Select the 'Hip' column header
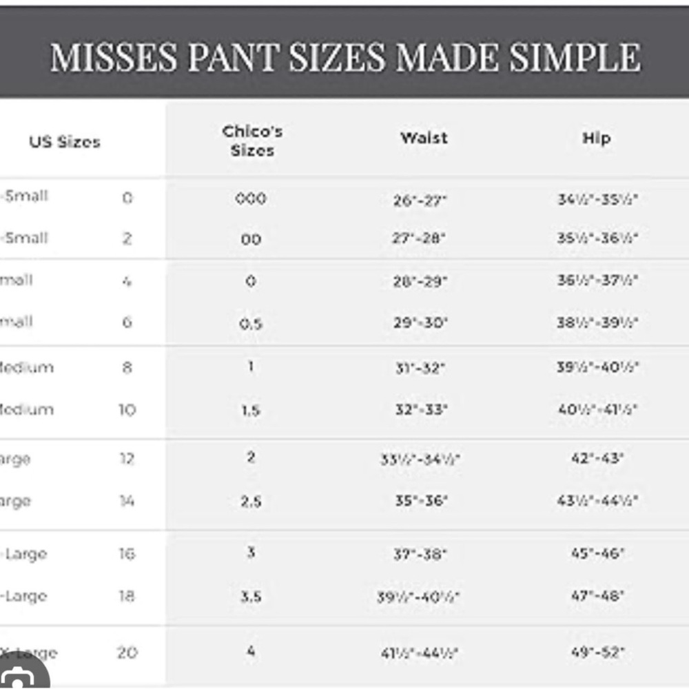The height and width of the screenshot is (689, 689). (x=596, y=138)
